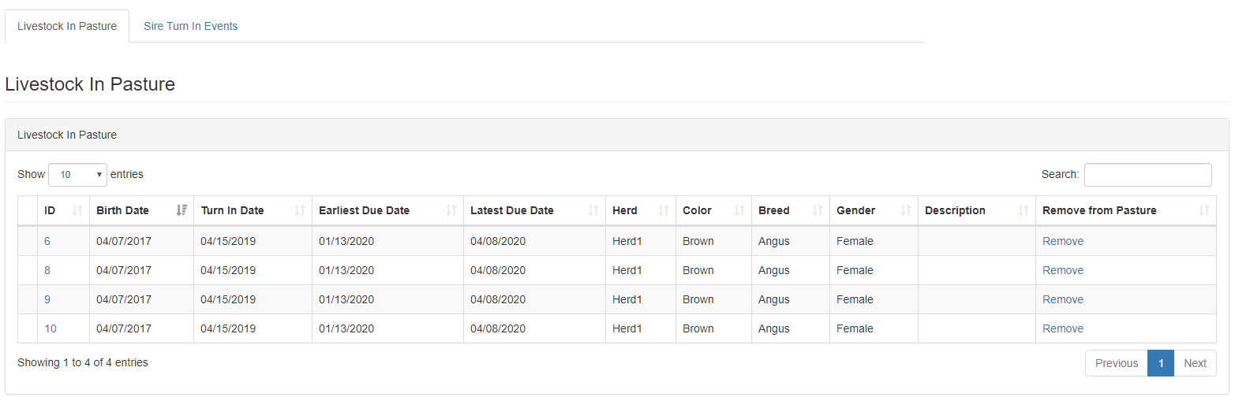
Task: Sort by Latest Due Date icon
Action: [x=593, y=210]
